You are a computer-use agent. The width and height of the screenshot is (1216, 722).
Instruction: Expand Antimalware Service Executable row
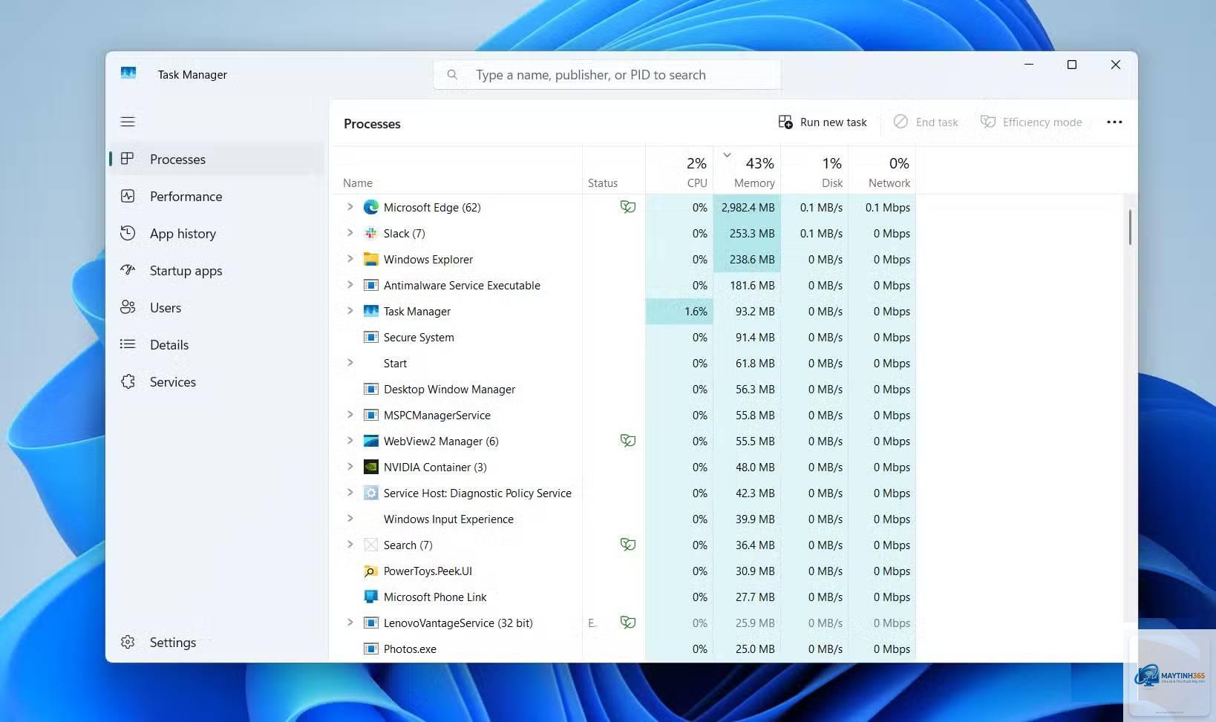point(350,285)
